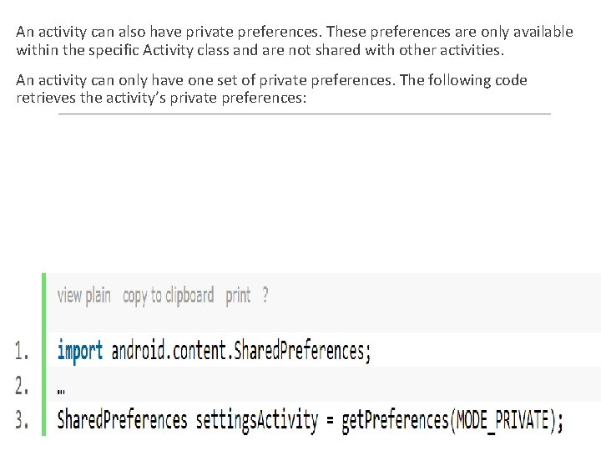Viewport: 601px width, 451px height.
Task: Click the paragraph starting "An activity can only"
Action: [x=271, y=89]
